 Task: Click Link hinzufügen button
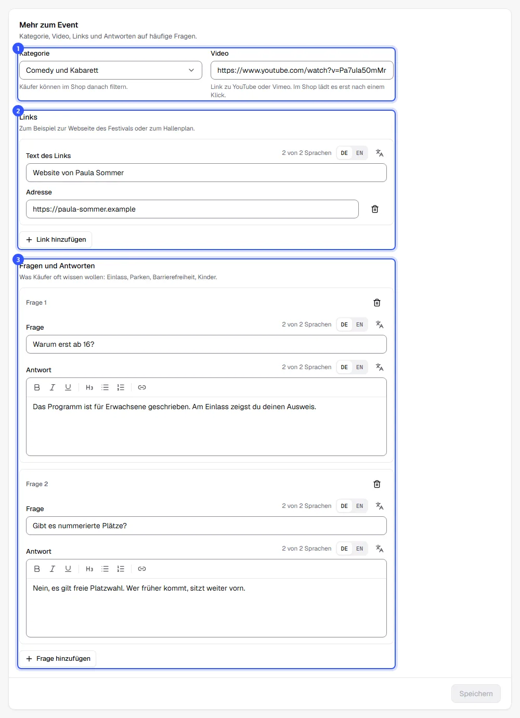click(x=56, y=240)
